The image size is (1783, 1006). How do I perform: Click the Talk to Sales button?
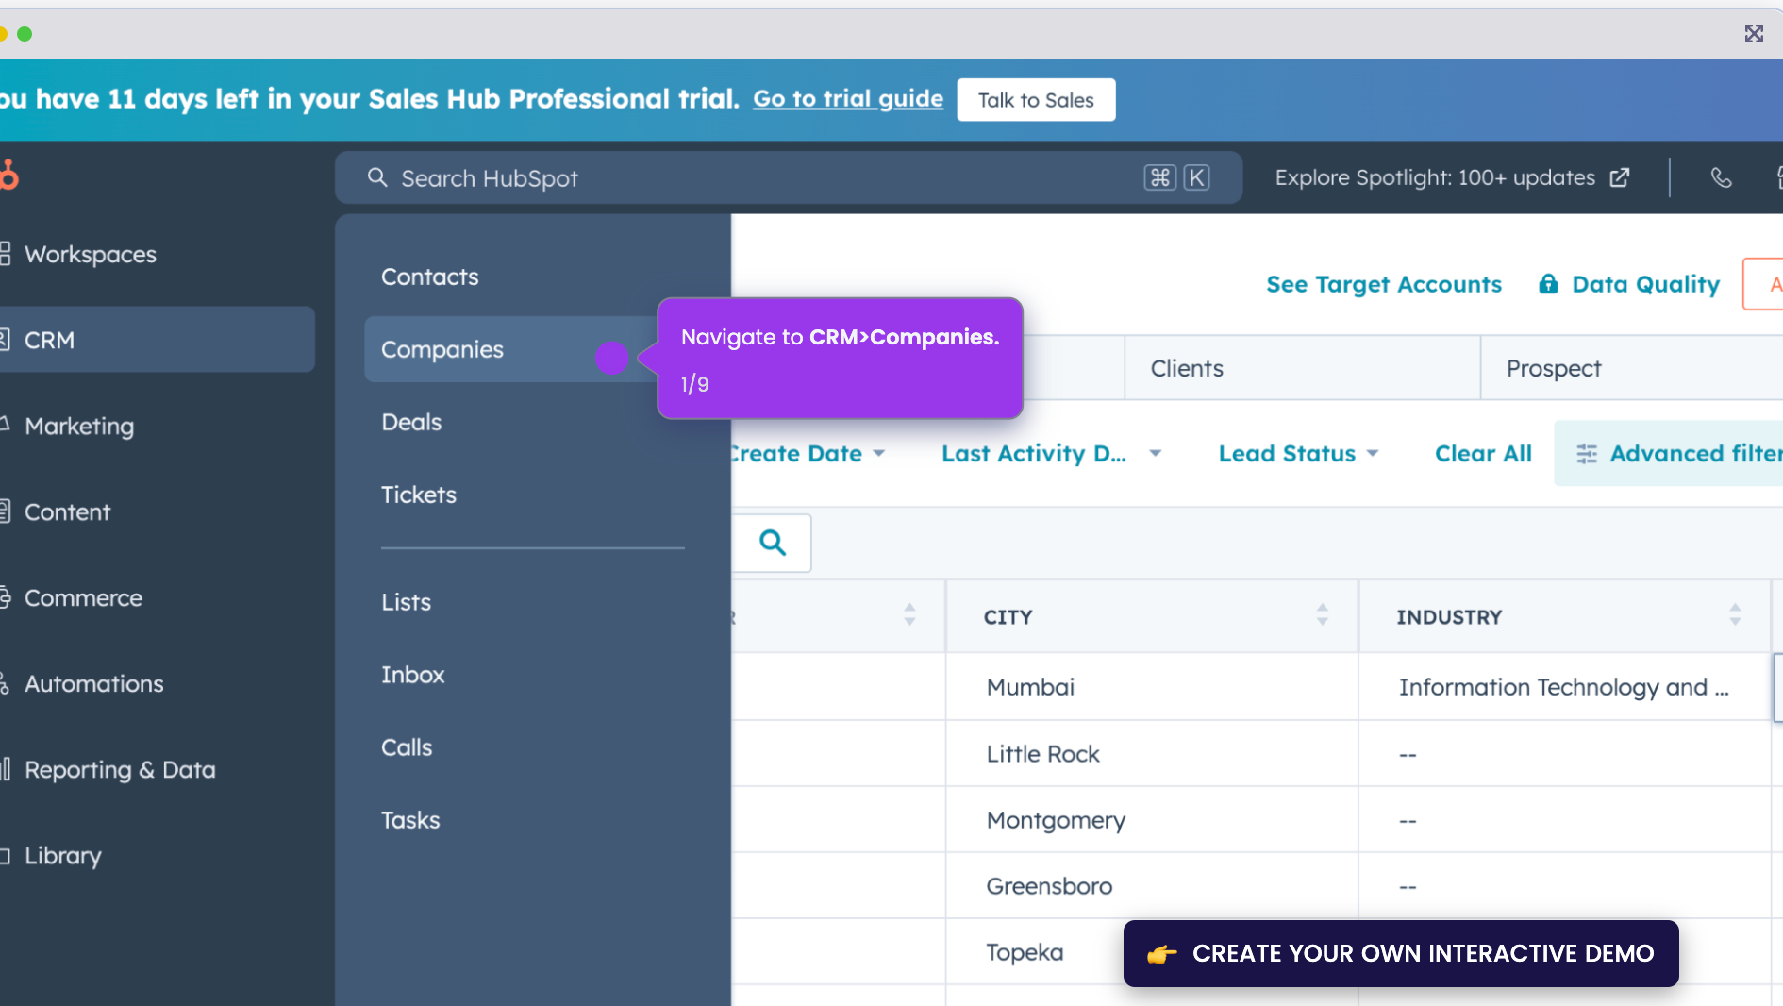tap(1036, 99)
